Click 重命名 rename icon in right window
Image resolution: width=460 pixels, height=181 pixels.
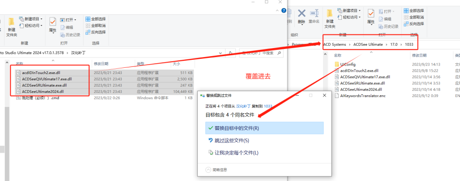314,17
